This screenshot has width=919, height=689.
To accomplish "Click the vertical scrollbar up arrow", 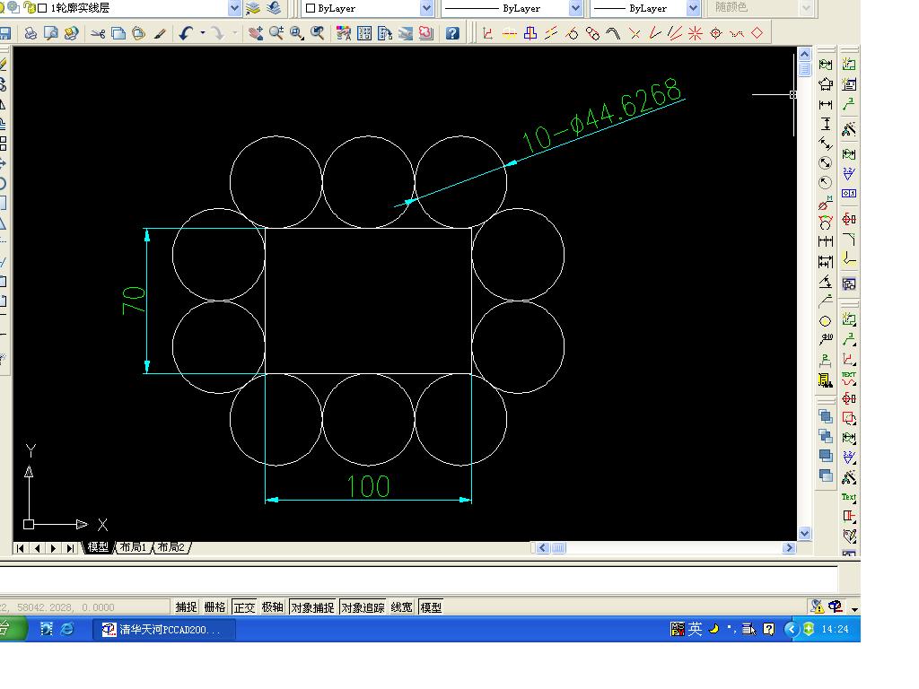I will (x=805, y=55).
